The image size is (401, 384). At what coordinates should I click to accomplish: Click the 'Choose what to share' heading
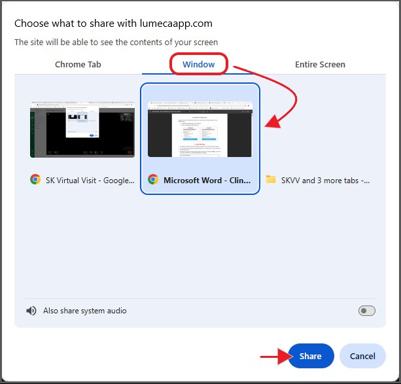113,23
